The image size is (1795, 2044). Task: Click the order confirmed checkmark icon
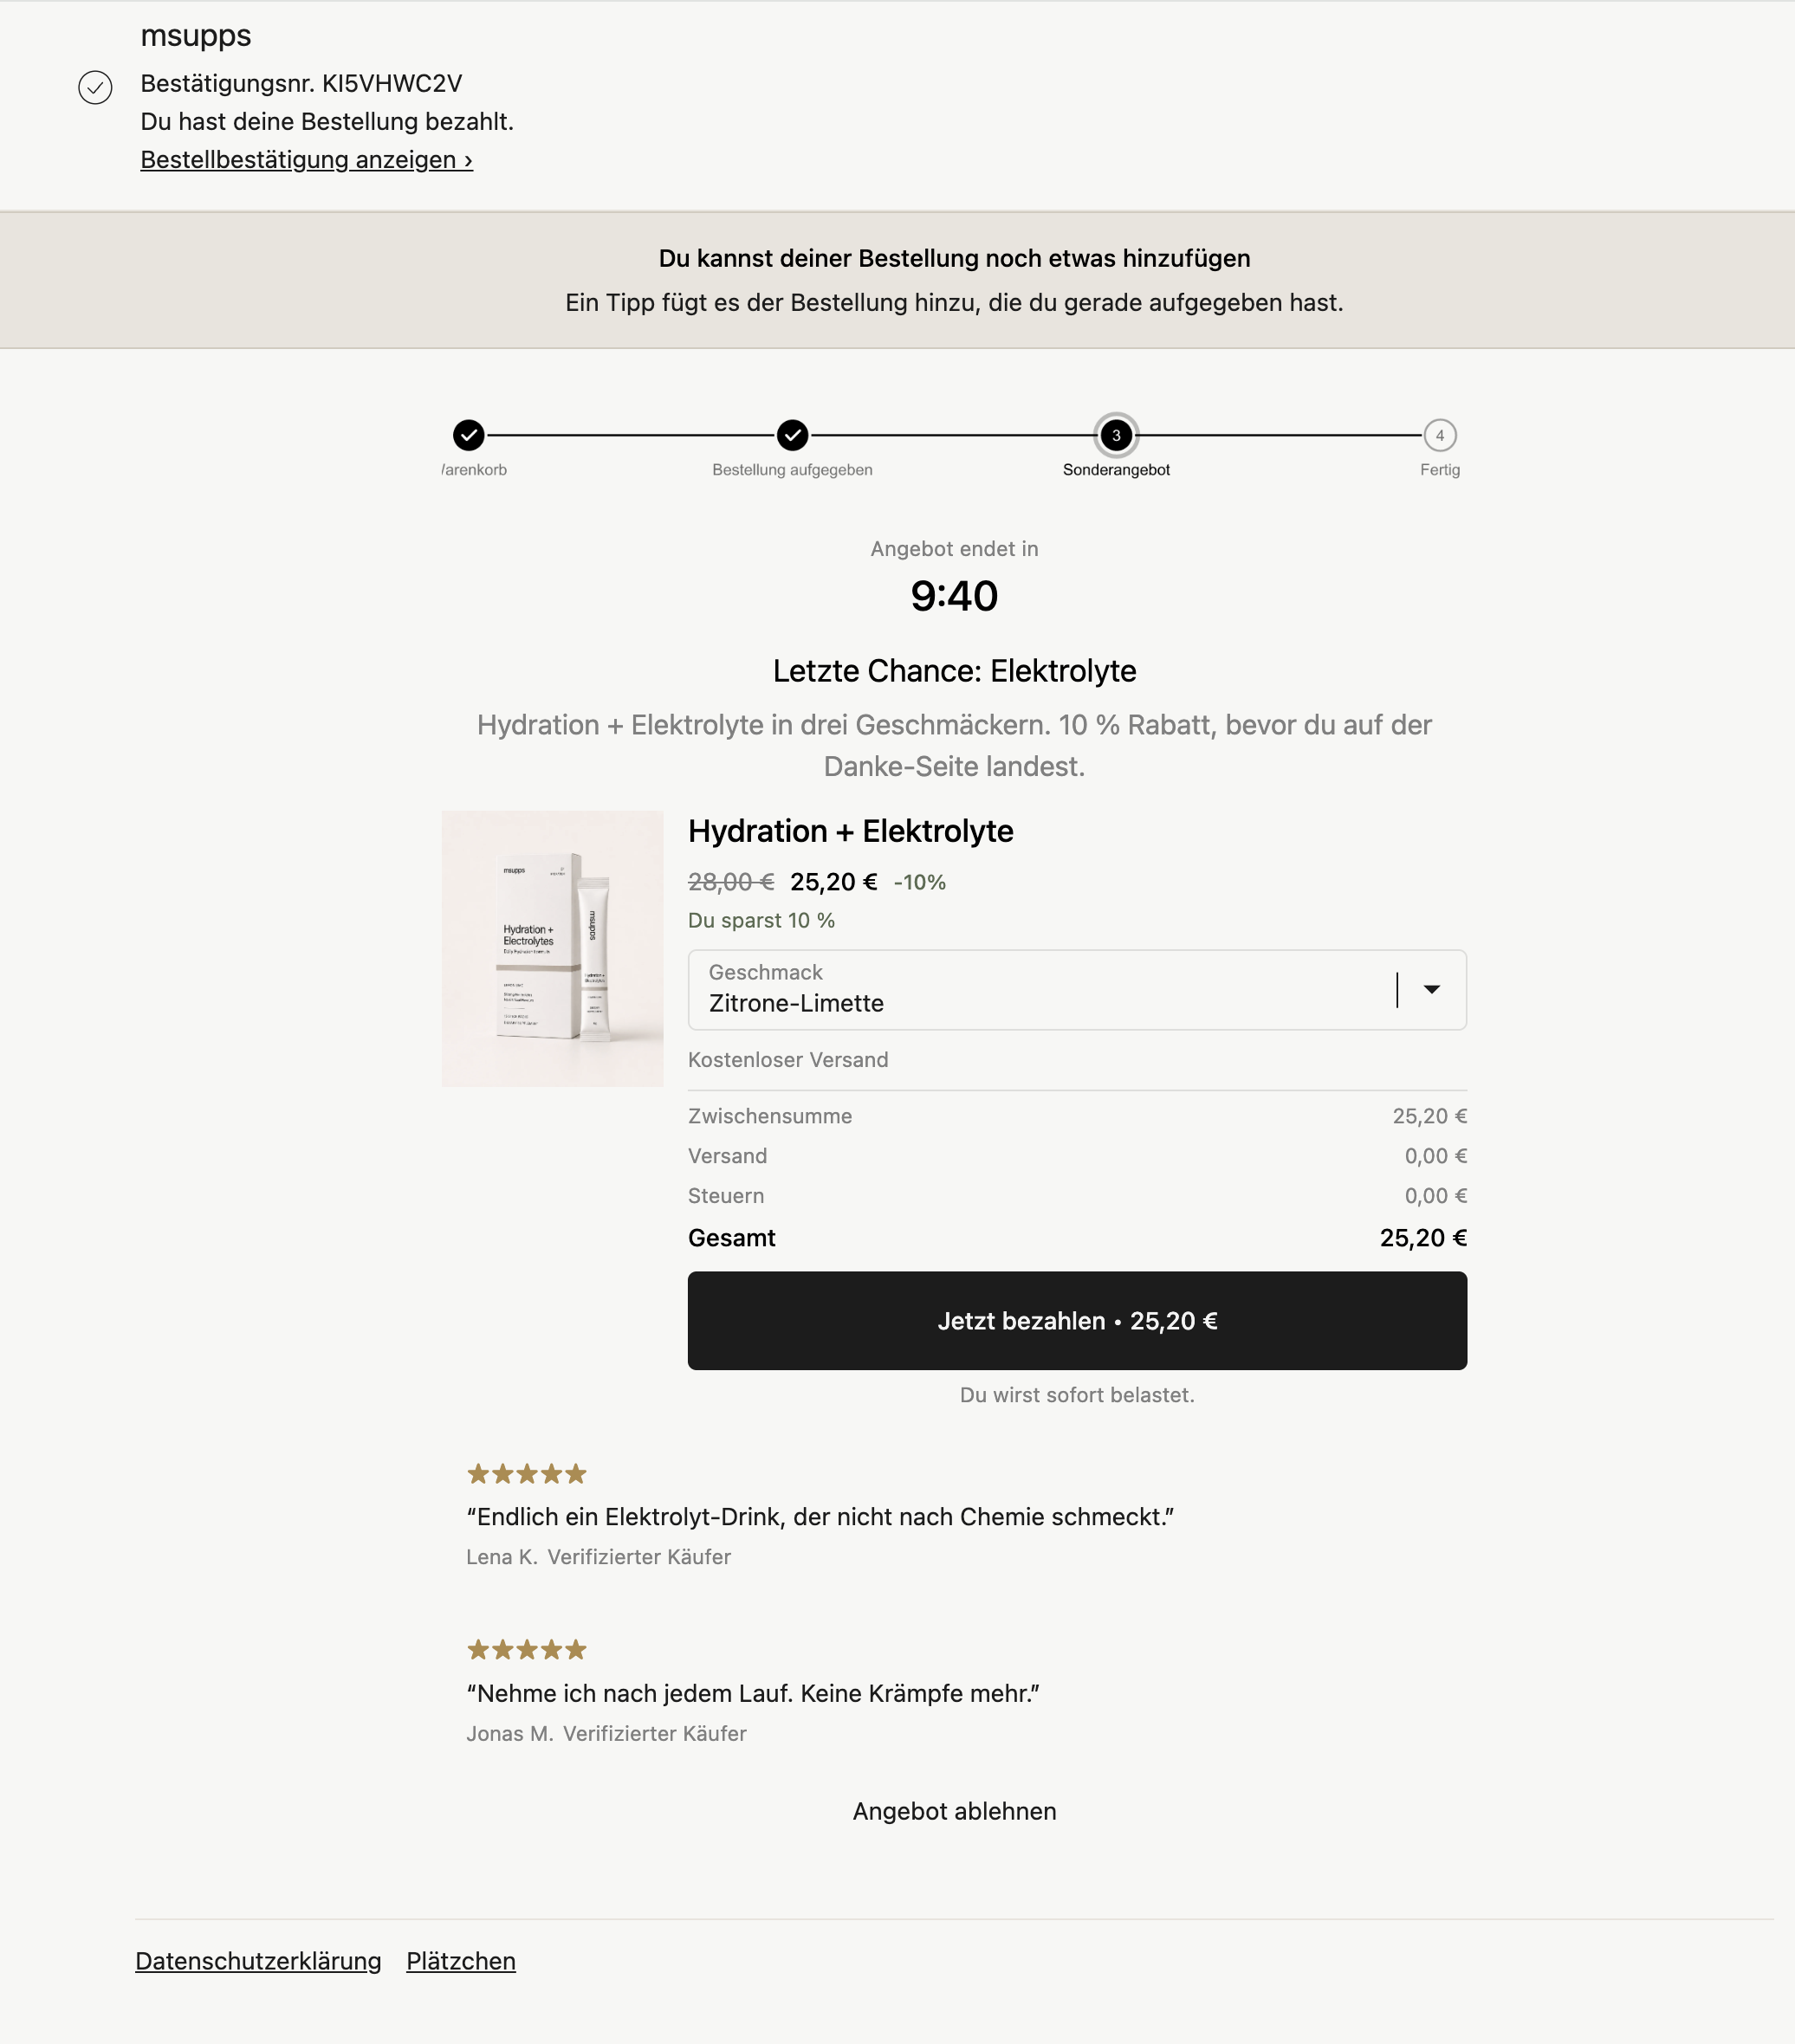click(95, 88)
